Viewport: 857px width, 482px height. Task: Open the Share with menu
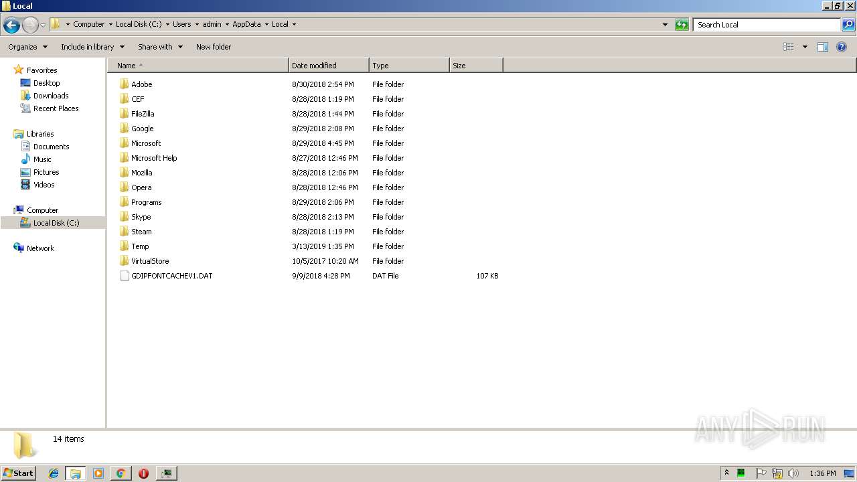160,47
